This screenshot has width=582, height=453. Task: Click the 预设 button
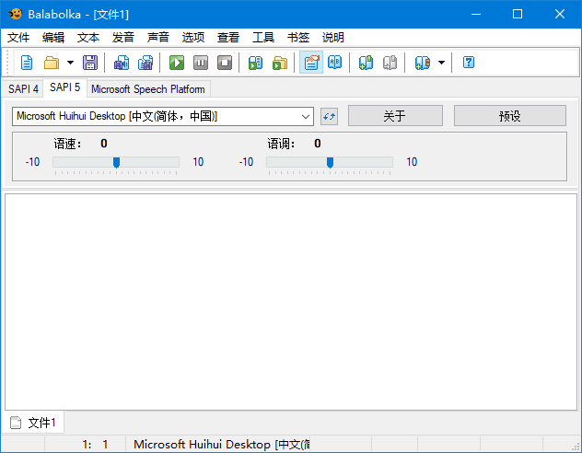[509, 116]
